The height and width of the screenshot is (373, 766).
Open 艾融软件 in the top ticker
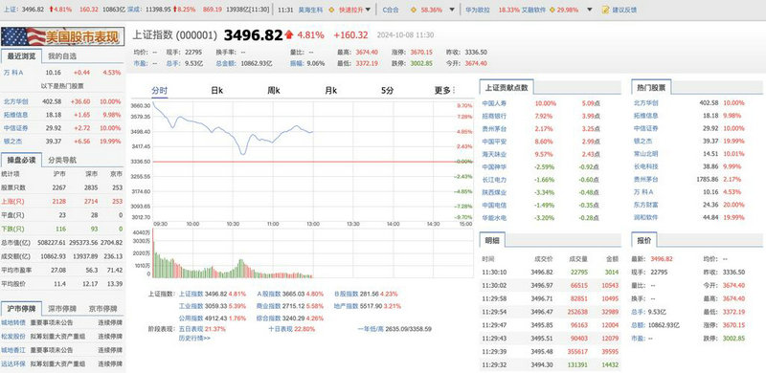[x=533, y=10]
